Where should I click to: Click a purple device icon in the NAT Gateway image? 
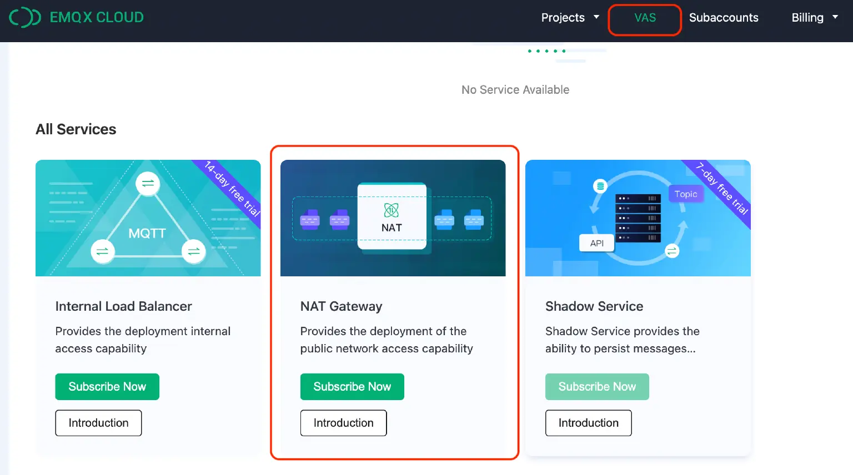[x=310, y=219]
